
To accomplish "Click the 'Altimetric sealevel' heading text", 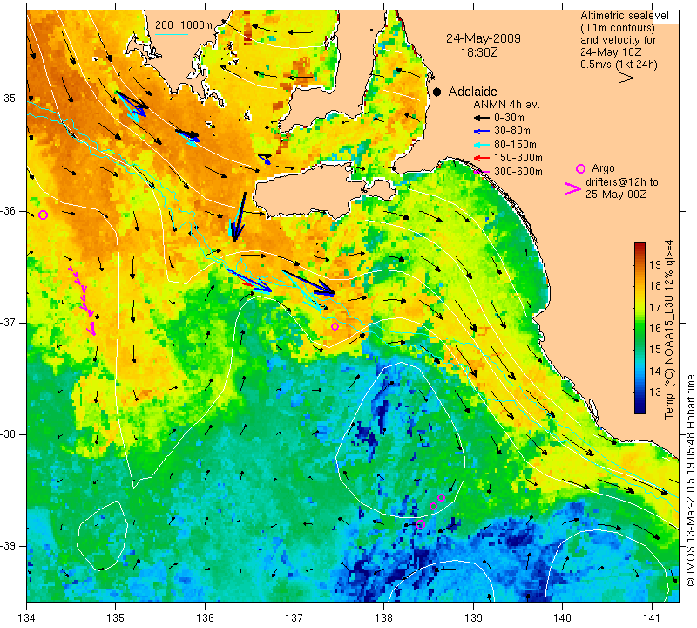I will [624, 16].
